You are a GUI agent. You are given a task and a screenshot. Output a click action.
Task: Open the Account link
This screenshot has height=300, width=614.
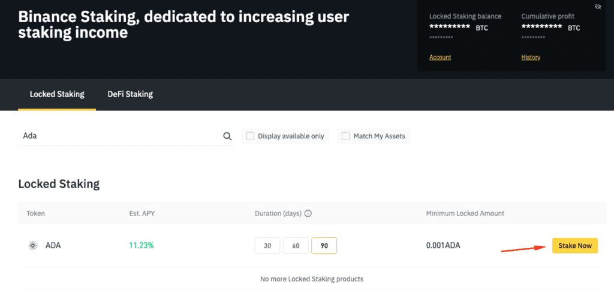(x=440, y=57)
